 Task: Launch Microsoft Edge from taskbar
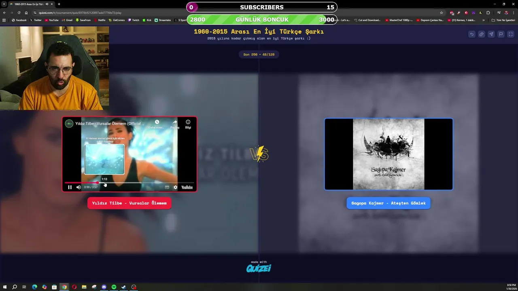click(x=34, y=287)
